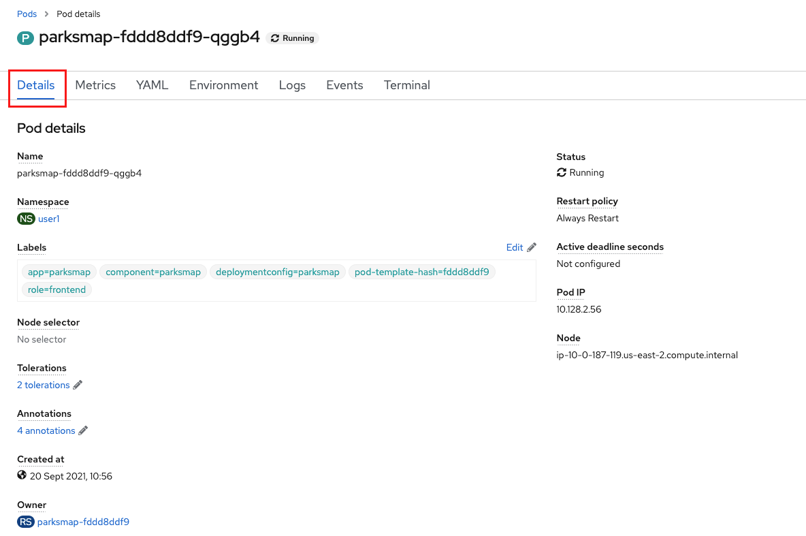Open the Environment tab
Viewport: 806px width, 536px height.
point(223,85)
